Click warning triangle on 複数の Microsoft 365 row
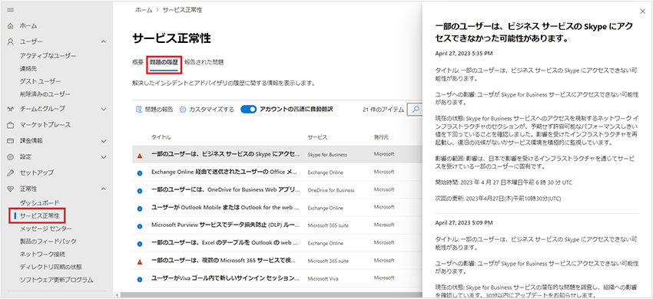Image resolution: width=653 pixels, height=299 pixels. (x=140, y=261)
